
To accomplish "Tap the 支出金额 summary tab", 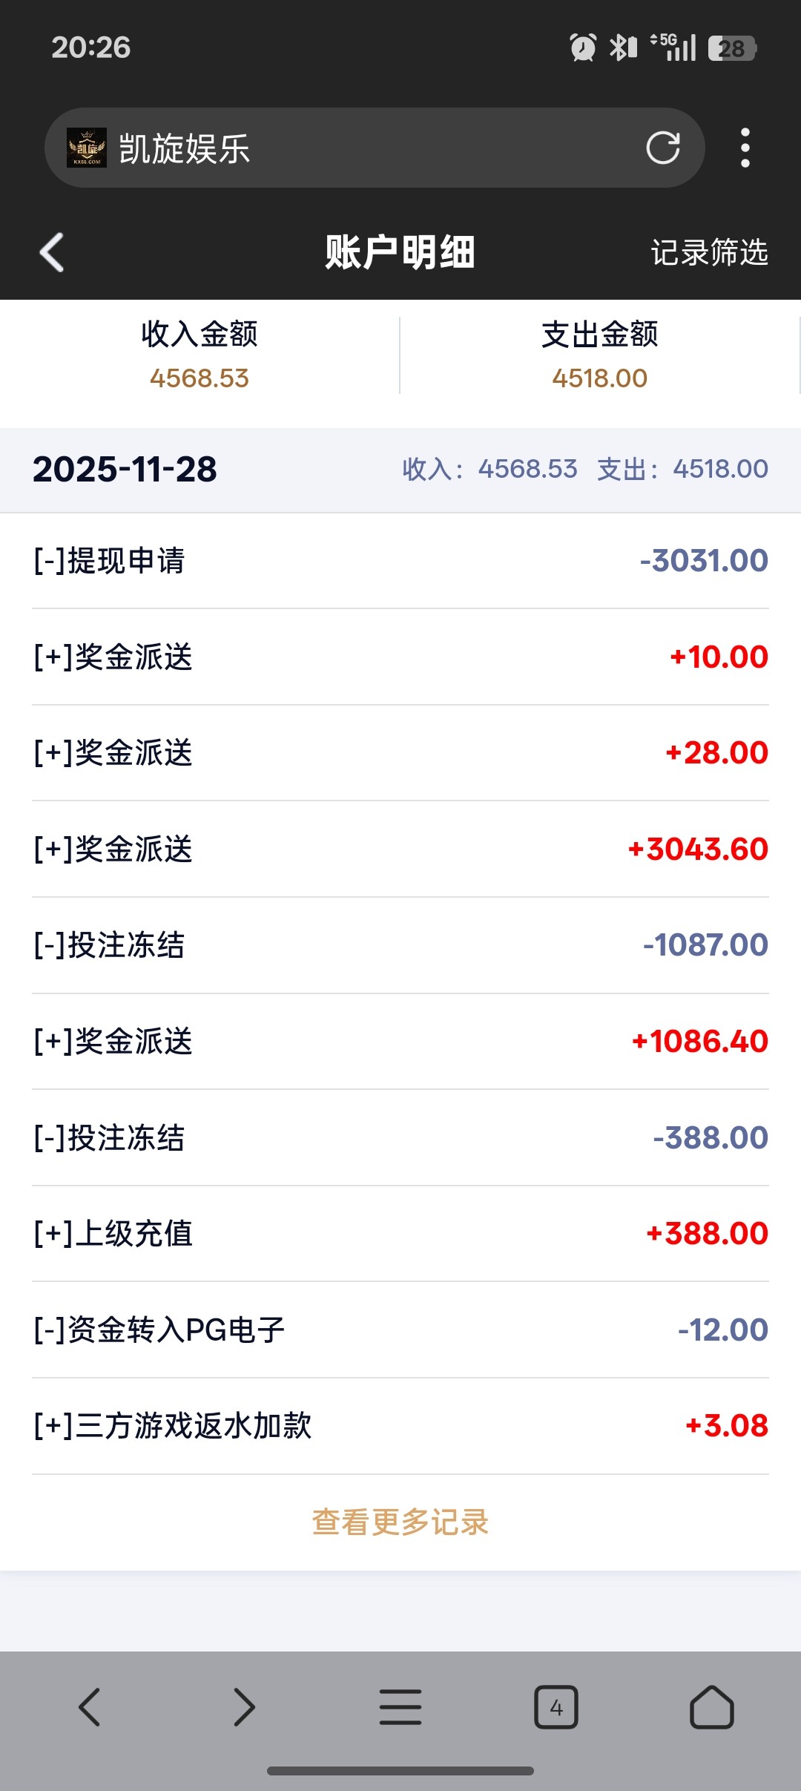I will pos(600,355).
